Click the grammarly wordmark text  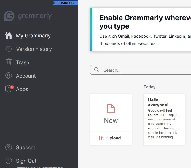[x=35, y=16]
